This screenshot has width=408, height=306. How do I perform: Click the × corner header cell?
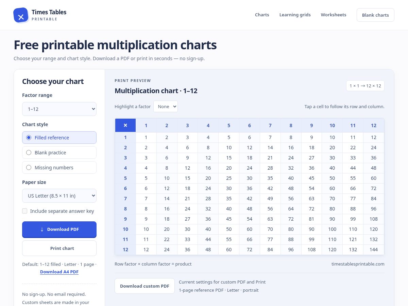(x=125, y=125)
